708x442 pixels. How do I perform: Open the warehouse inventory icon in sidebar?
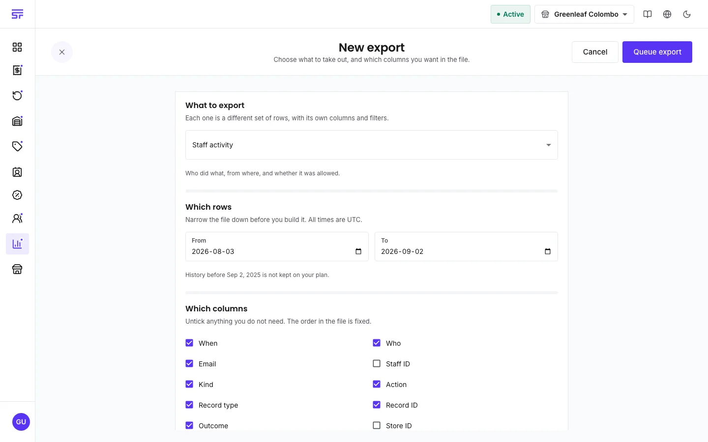point(17,121)
